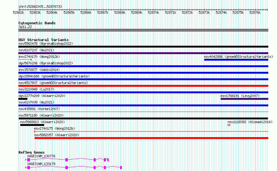Open XAGE3|NM_130776 transcript label
Viewport: 277px width, 171px height.
click(41, 156)
